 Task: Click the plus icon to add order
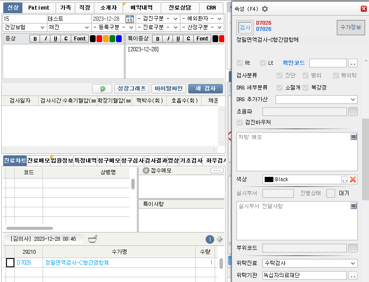(219, 239)
